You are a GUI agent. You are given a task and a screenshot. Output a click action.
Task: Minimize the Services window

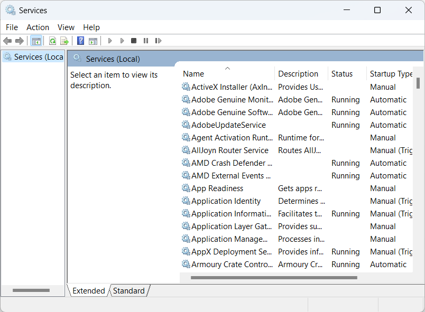point(347,10)
